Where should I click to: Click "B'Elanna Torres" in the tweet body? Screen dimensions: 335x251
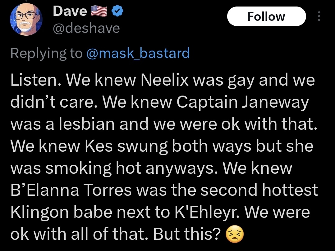[x=71, y=190]
